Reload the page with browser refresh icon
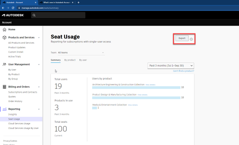The width and height of the screenshot is (239, 145). [x=13, y=8]
